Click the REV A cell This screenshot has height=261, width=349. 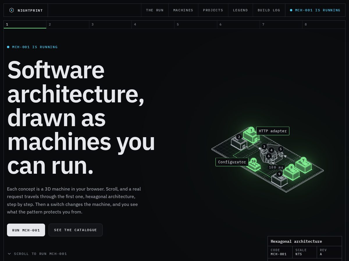(x=330, y=252)
